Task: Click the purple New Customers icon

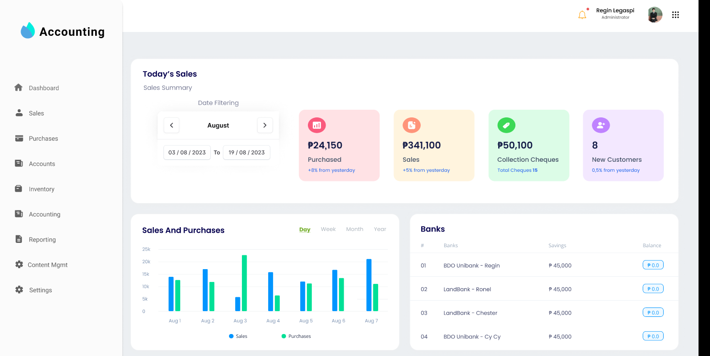Action: 601,126
